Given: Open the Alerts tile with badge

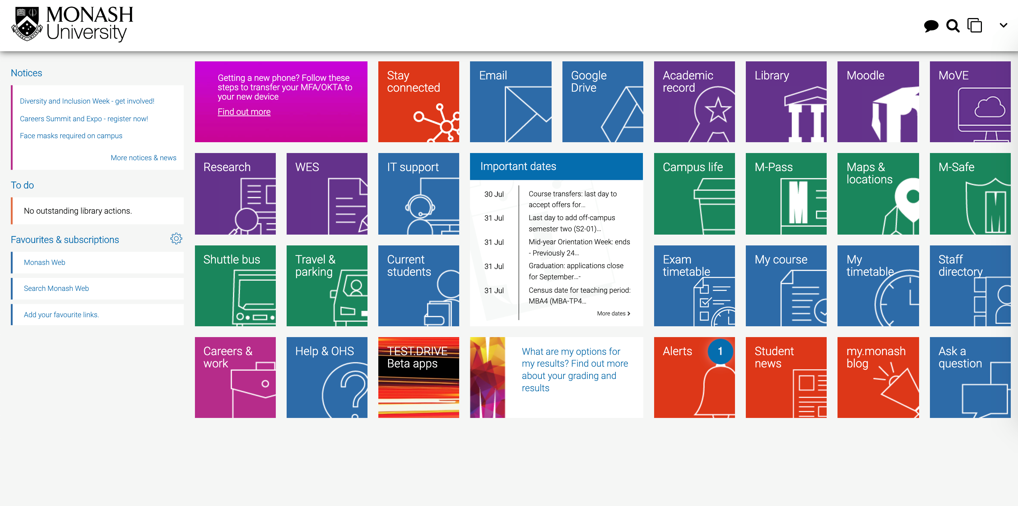Looking at the screenshot, I should pyautogui.click(x=694, y=377).
